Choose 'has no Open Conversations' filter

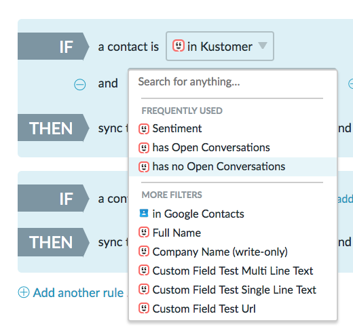(232, 167)
